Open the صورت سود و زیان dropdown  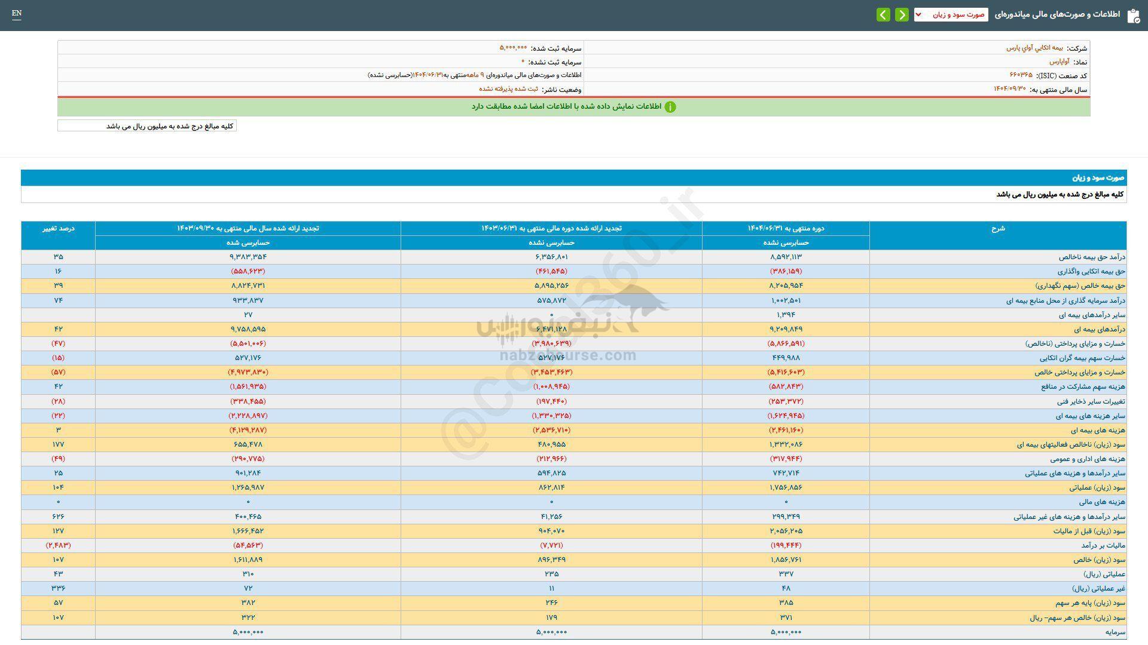coord(951,15)
